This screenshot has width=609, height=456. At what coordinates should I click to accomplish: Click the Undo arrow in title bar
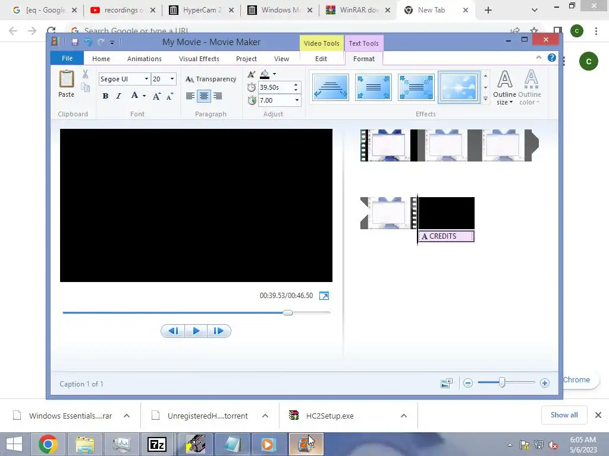88,42
